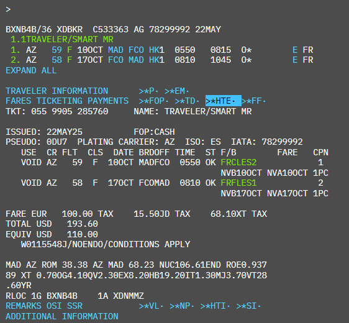349x323 pixels.
Task: Click the FOP:CASH text
Action: click(x=154, y=132)
